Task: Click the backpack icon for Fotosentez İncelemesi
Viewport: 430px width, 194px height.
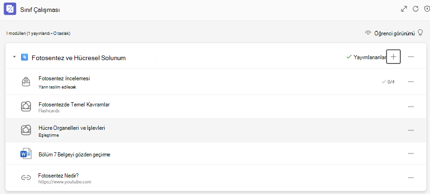Action: [26, 82]
